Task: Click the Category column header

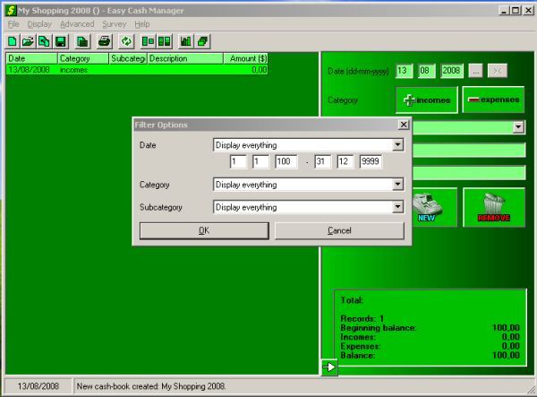Action: point(83,58)
